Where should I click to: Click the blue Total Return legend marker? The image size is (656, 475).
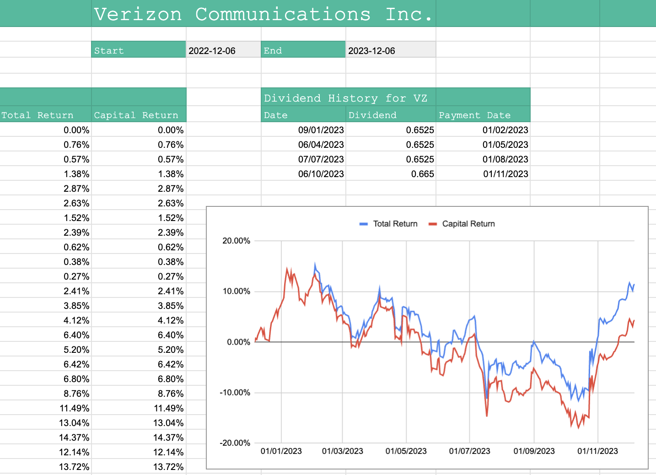[364, 224]
